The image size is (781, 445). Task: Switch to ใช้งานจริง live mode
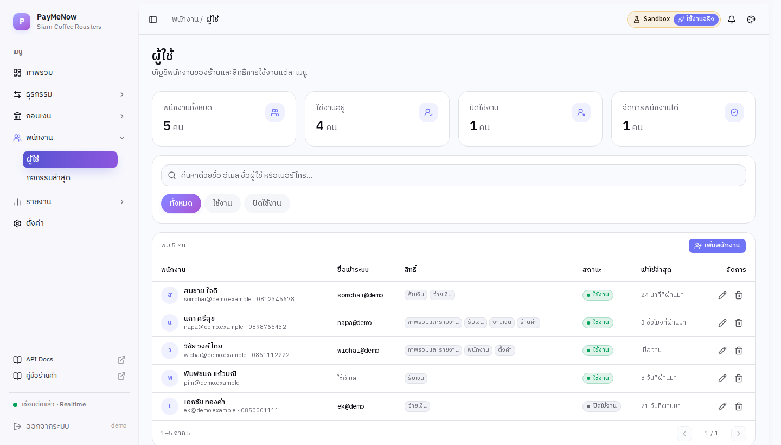(696, 20)
